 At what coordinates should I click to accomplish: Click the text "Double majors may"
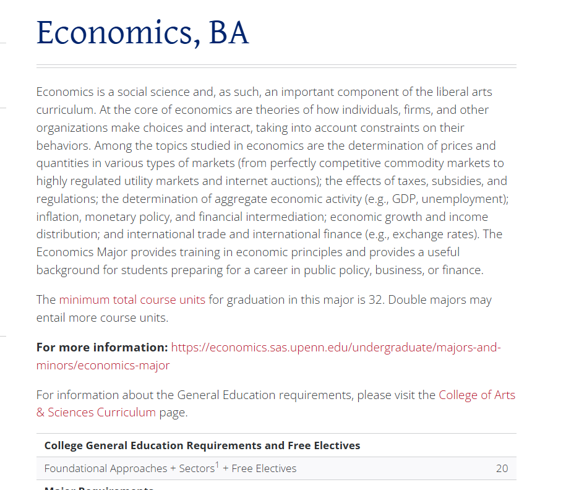click(x=440, y=299)
